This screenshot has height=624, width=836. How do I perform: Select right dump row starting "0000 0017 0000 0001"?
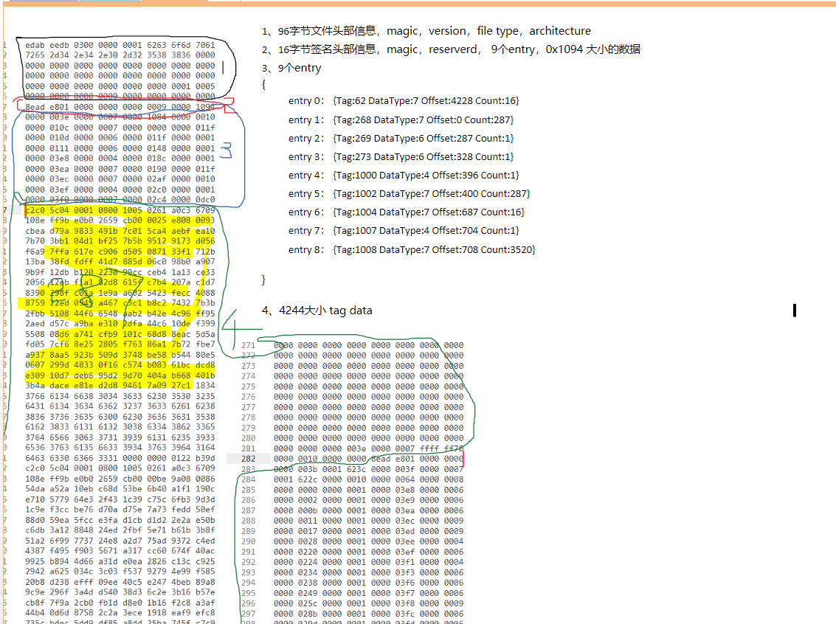pyautogui.click(x=368, y=531)
